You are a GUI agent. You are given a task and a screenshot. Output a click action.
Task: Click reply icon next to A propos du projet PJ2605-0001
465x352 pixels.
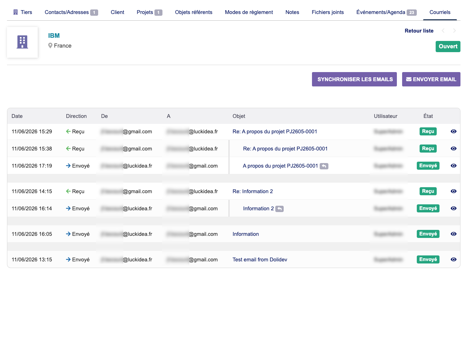click(324, 166)
